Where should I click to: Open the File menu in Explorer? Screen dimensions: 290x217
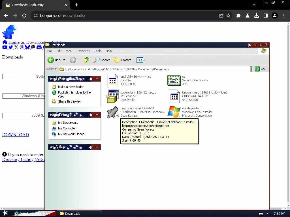(x=50, y=51)
